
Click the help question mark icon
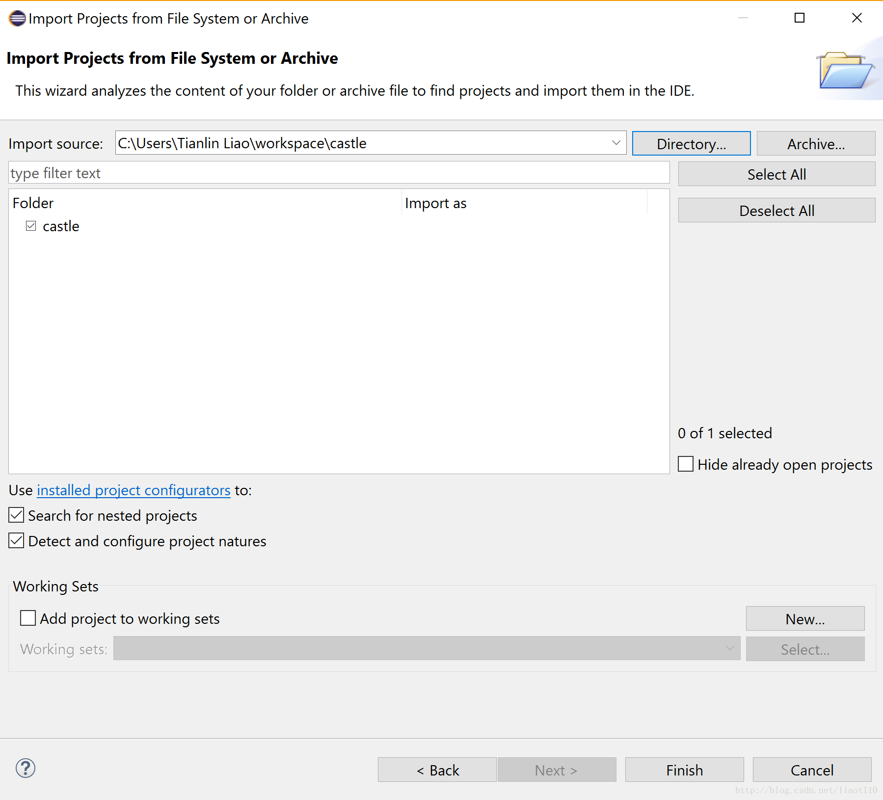(26, 768)
